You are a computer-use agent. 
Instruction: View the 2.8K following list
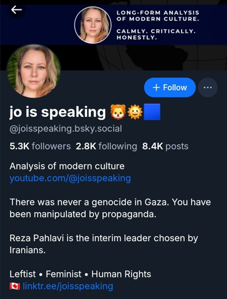(106, 146)
